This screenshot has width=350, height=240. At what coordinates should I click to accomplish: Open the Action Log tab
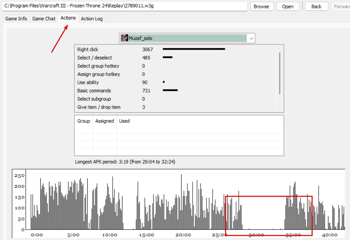92,19
